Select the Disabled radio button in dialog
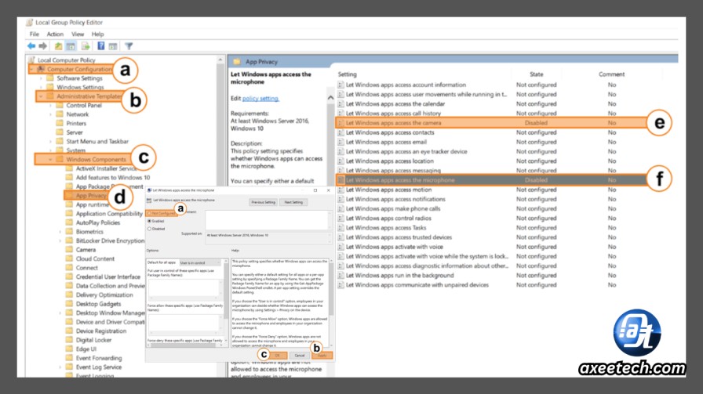 149,229
